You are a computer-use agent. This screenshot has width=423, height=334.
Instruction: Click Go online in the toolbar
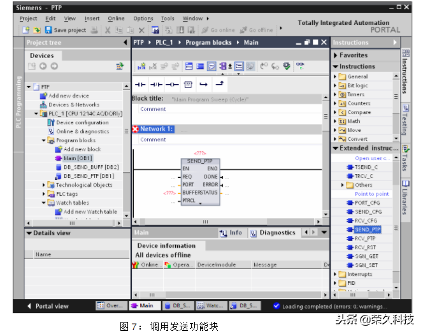(x=219, y=30)
